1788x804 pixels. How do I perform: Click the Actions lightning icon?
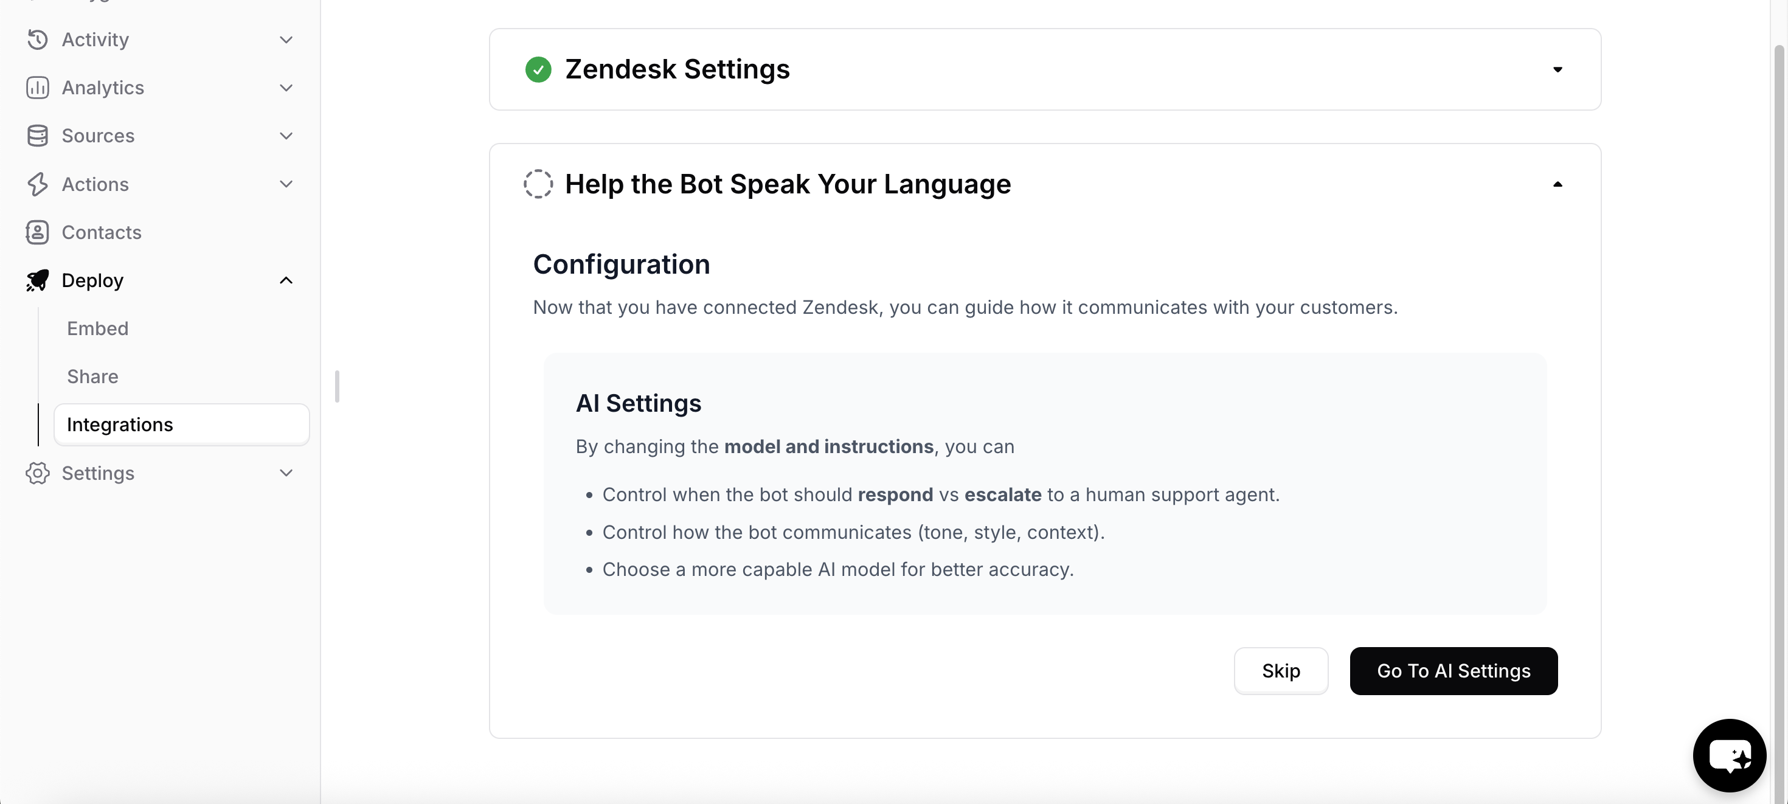click(38, 184)
